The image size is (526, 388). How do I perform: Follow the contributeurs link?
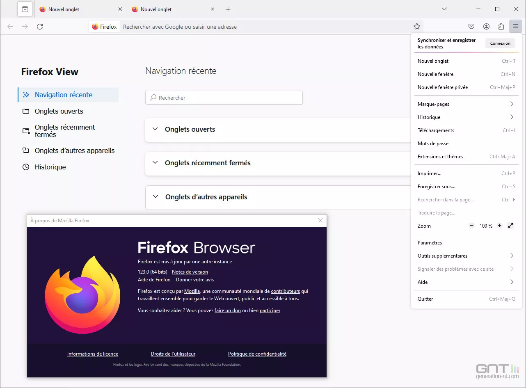285,291
